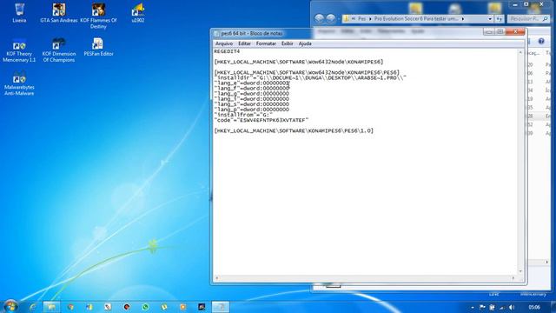Launch Internet Explorer from the taskbar
The height and width of the screenshot is (313, 556).
click(33, 307)
